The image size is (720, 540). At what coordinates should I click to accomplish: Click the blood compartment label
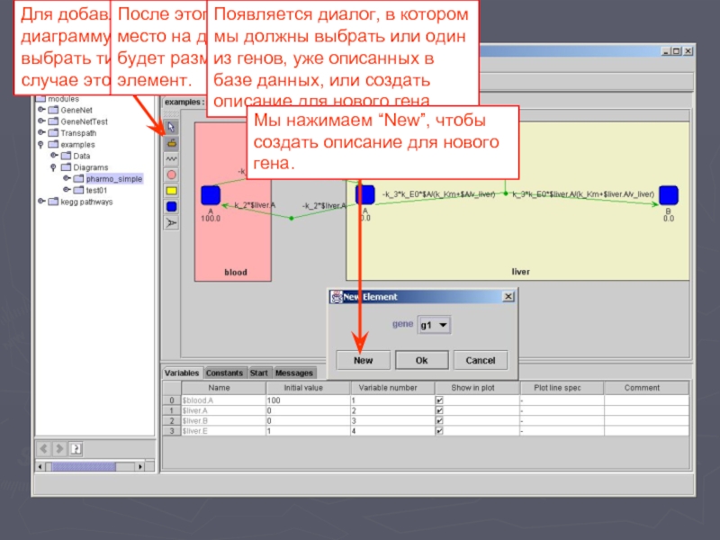coord(236,273)
